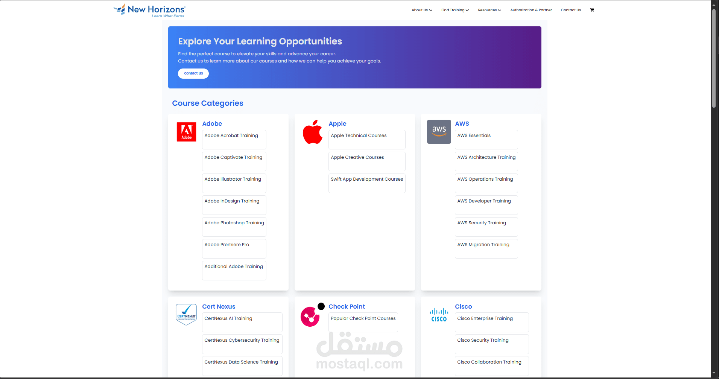This screenshot has height=379, width=719.
Task: Open Apple Creative Courses
Action: tap(367, 161)
